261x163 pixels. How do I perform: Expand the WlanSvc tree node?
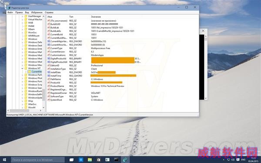(x=22, y=104)
